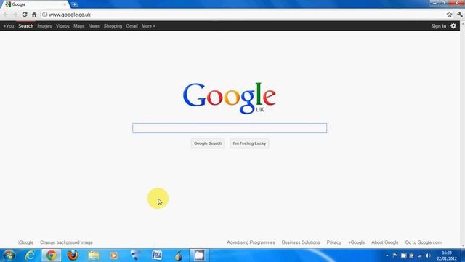Open Advertising Programmes link
The width and height of the screenshot is (465, 262).
(x=251, y=242)
